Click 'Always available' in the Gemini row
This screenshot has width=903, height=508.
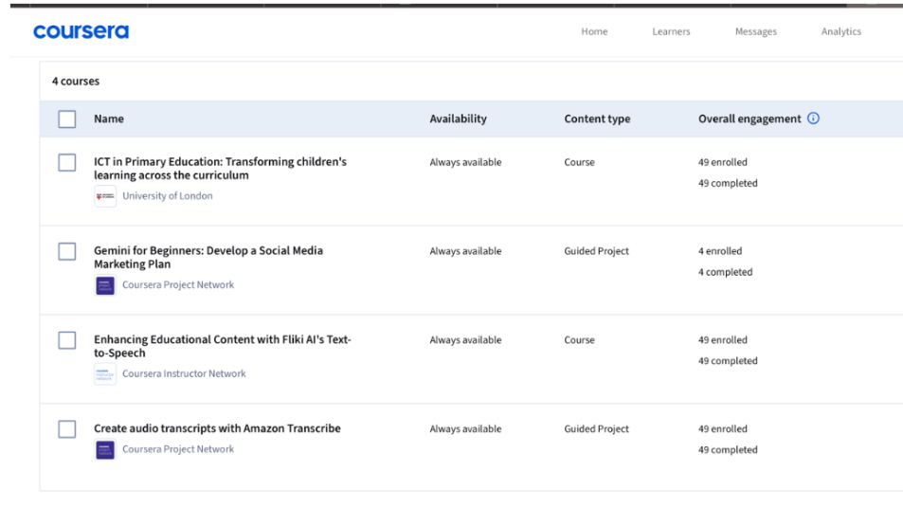click(x=465, y=251)
